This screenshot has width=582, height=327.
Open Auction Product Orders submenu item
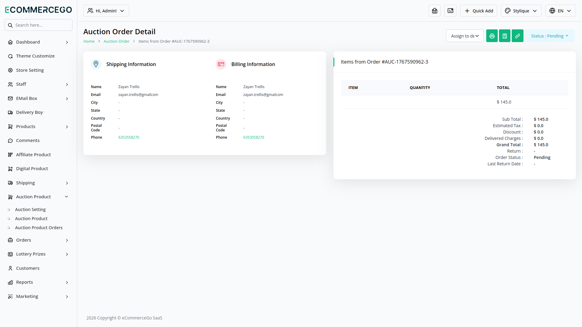coord(39,228)
